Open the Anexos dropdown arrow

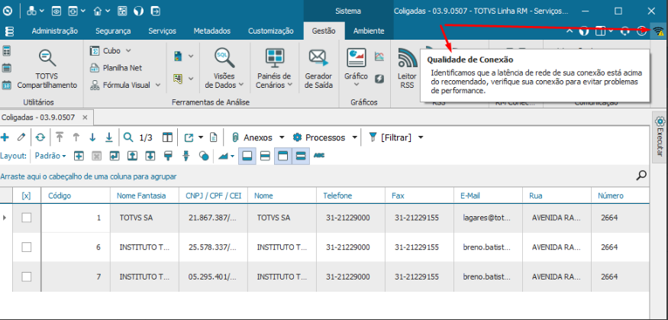[282, 137]
